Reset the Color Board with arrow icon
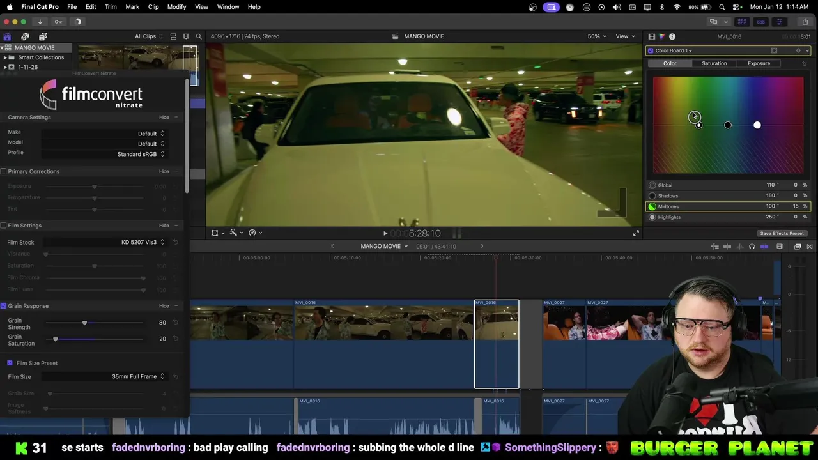 pyautogui.click(x=804, y=63)
